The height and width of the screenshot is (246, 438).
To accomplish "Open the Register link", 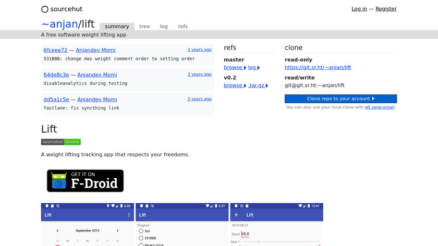I will click(386, 9).
